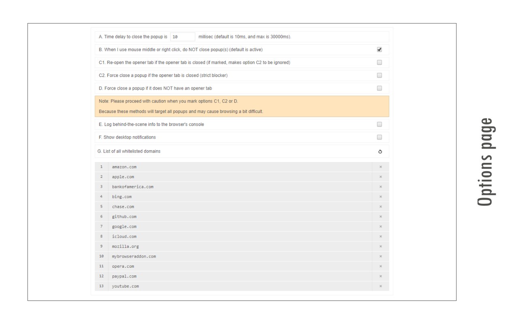Click the reset whitelist refresh icon
This screenshot has width=518, height=324.
point(380,152)
